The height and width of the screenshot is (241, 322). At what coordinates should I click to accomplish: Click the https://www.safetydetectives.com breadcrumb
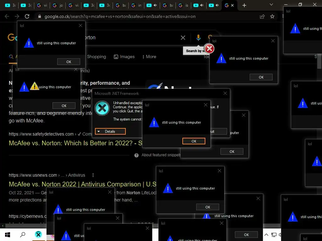pos(41,134)
